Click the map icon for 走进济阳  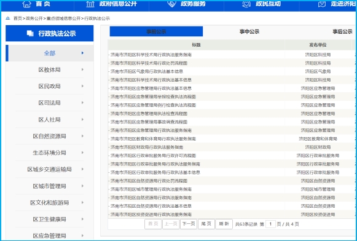(x=322, y=4)
